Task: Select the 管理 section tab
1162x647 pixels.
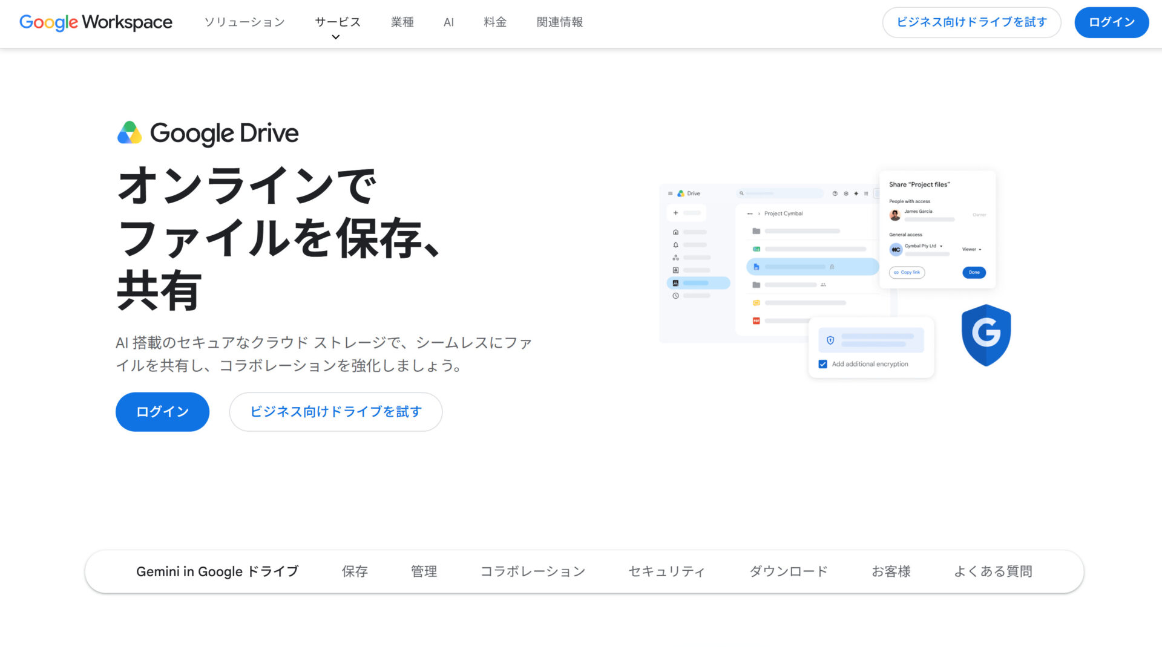Action: tap(424, 571)
